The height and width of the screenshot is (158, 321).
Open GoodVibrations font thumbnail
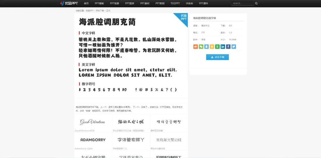92,122
